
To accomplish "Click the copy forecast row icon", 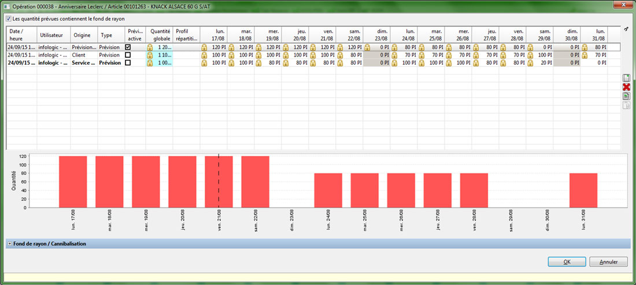I will click(626, 96).
